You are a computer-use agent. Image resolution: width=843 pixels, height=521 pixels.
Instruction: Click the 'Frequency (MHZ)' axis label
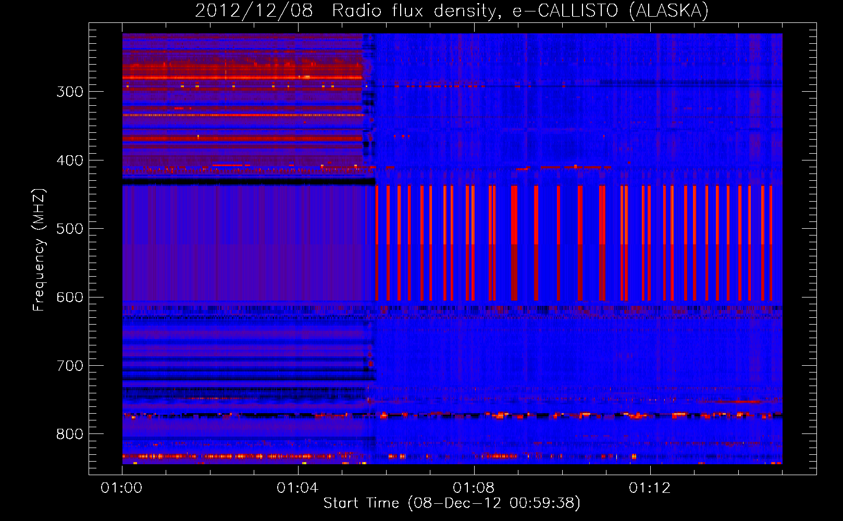(x=39, y=250)
